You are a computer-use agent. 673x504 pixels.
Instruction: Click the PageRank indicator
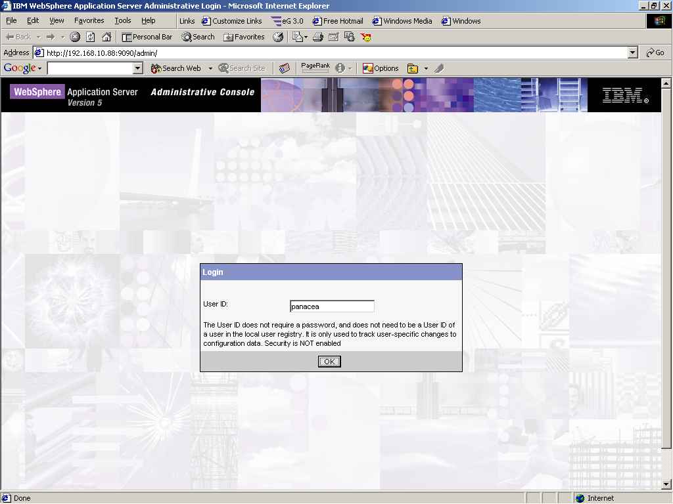coord(315,68)
